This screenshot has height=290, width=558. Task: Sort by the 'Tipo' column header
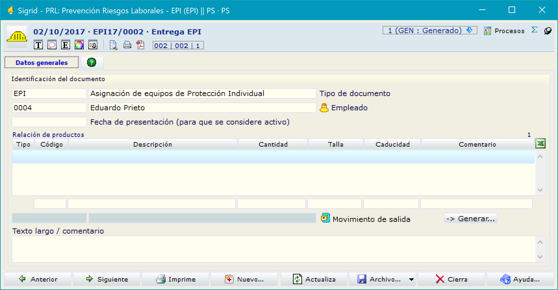[23, 144]
